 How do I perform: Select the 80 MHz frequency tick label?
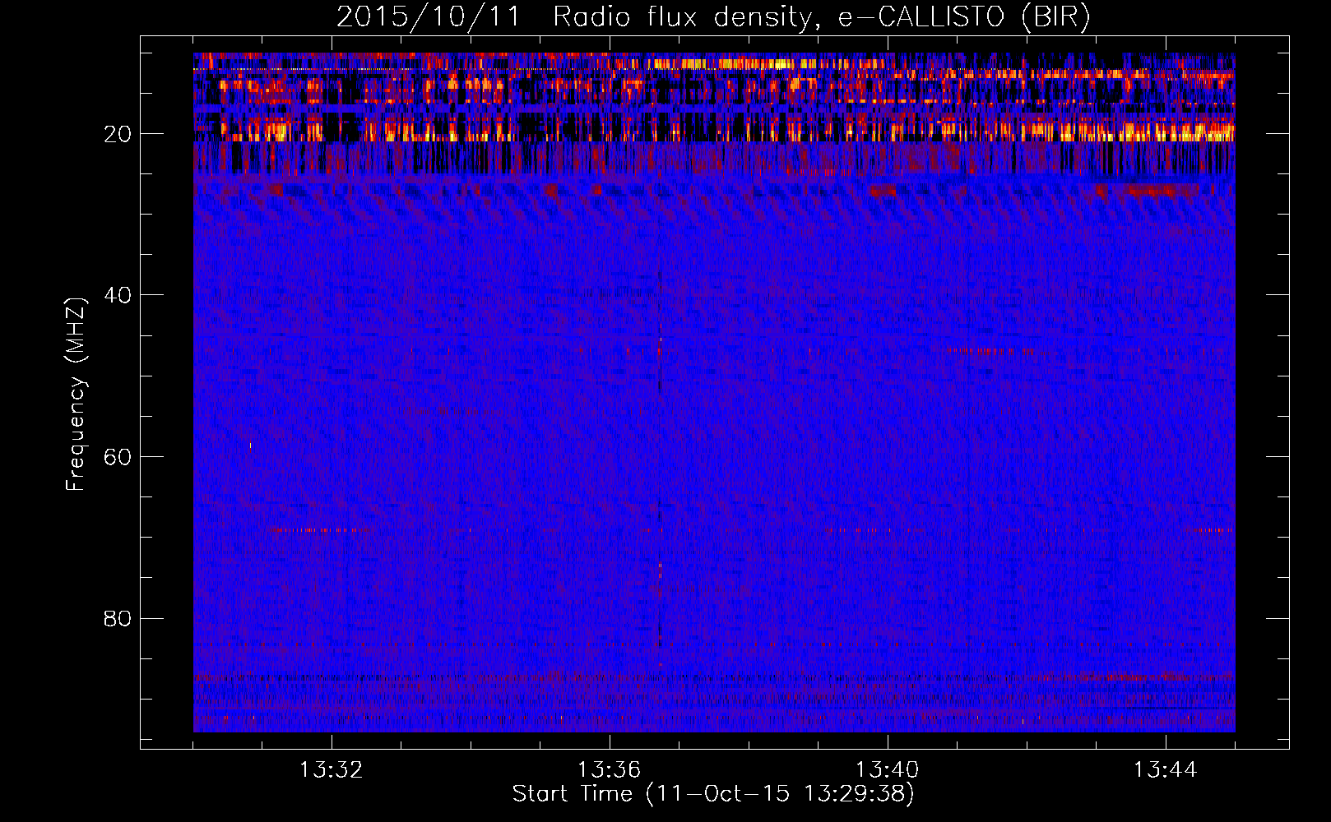point(118,618)
